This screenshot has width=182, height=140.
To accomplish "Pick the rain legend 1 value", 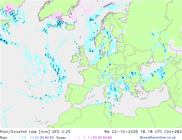I will point(19,138).
